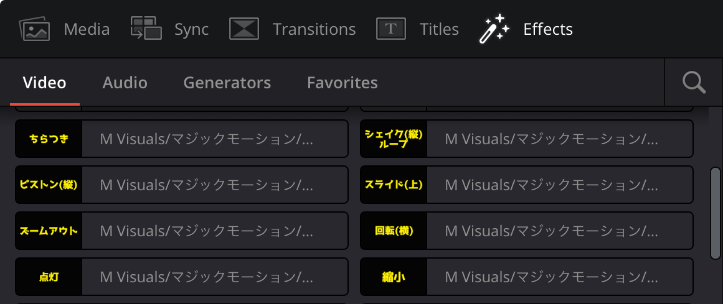Screen dimensions: 723x304
Task: Click the search magnifier icon
Action: 694,82
